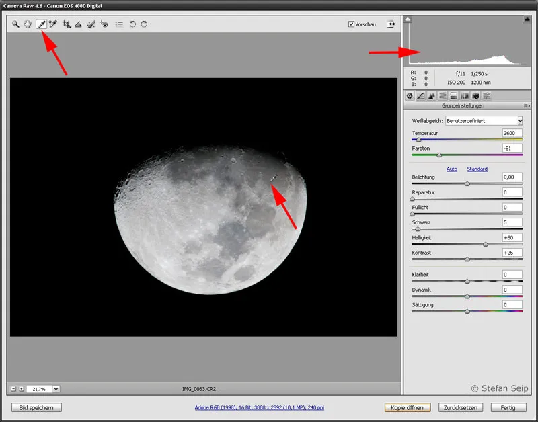Click the Reparatur slider handle
This screenshot has width=538, height=422.
point(412,199)
